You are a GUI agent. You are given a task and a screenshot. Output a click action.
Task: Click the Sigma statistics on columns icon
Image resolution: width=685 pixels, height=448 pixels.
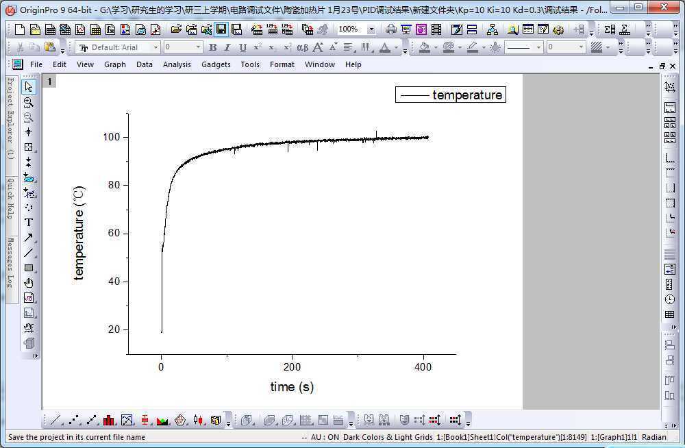coord(610,29)
